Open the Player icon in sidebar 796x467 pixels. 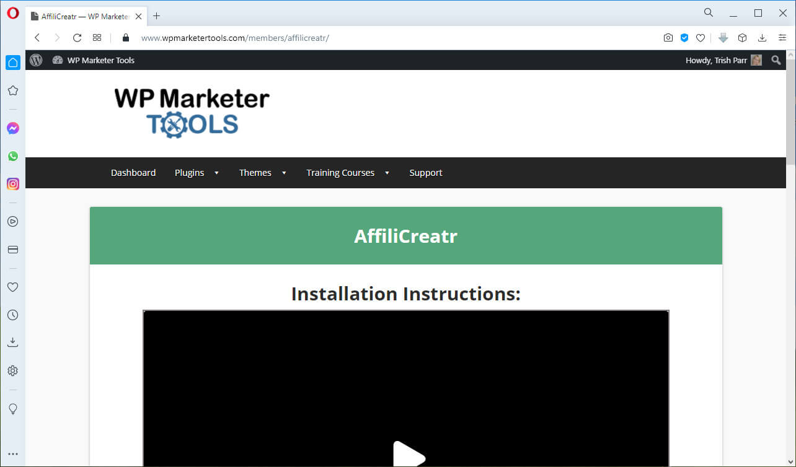(12, 221)
